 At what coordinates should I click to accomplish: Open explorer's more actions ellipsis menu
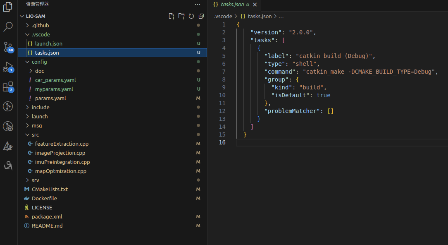pos(198,4)
